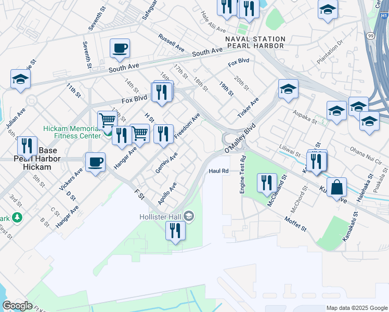389x312 pixels.
Task: Select the 20th St label
Action: tap(241, 83)
